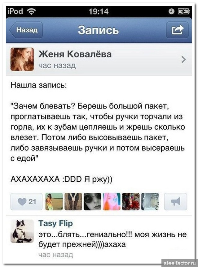Tap the 19:14 clock in status bar
Screen dimensions: 198x267
[x=99, y=11]
